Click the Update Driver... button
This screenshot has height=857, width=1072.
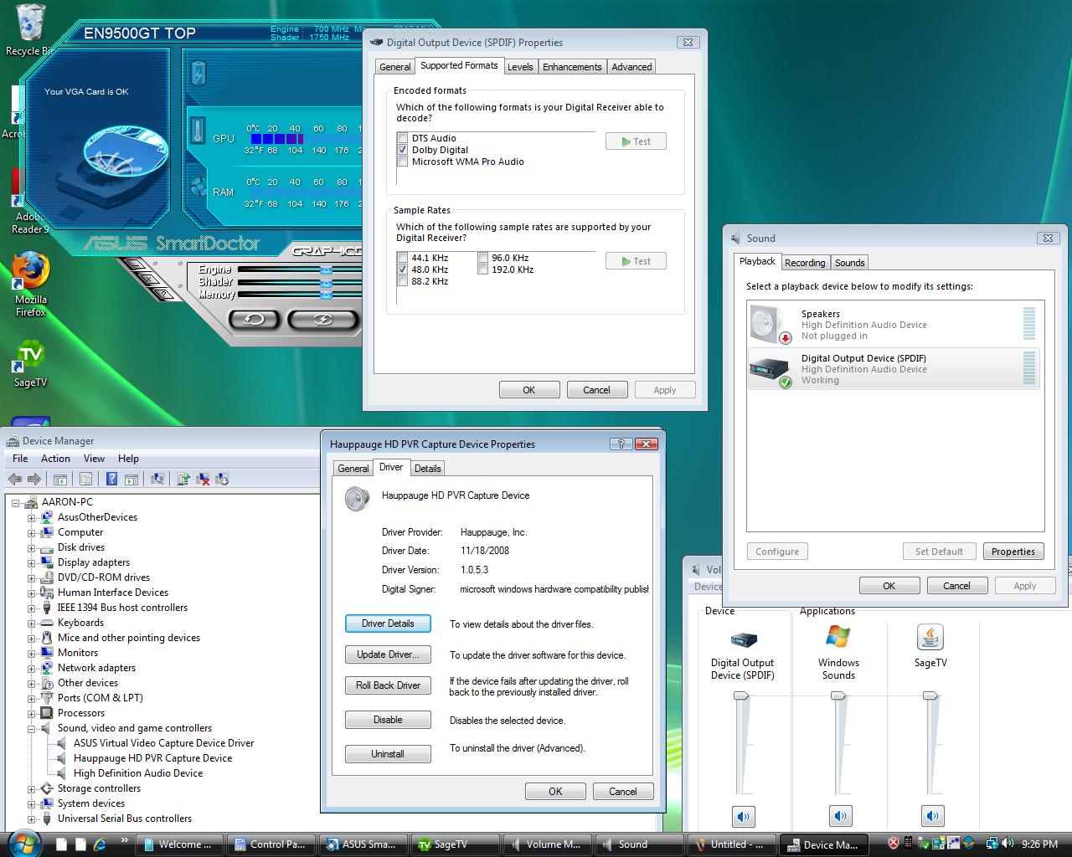[388, 654]
